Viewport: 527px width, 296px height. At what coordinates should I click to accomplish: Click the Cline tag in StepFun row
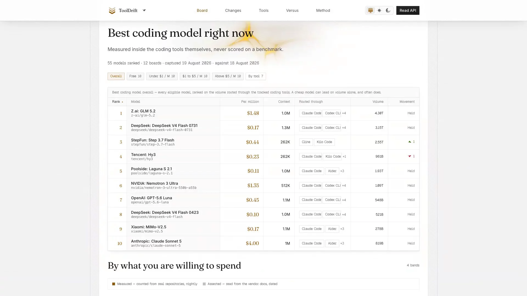306,142
